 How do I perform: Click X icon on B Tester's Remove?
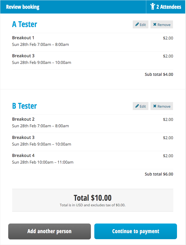pos(155,106)
